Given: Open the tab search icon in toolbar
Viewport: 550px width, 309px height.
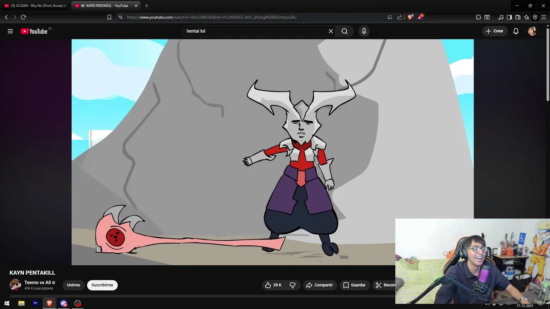Looking at the screenshot, I should click(x=487, y=17).
